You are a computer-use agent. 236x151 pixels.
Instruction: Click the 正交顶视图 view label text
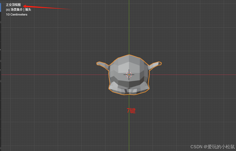pos(13,5)
